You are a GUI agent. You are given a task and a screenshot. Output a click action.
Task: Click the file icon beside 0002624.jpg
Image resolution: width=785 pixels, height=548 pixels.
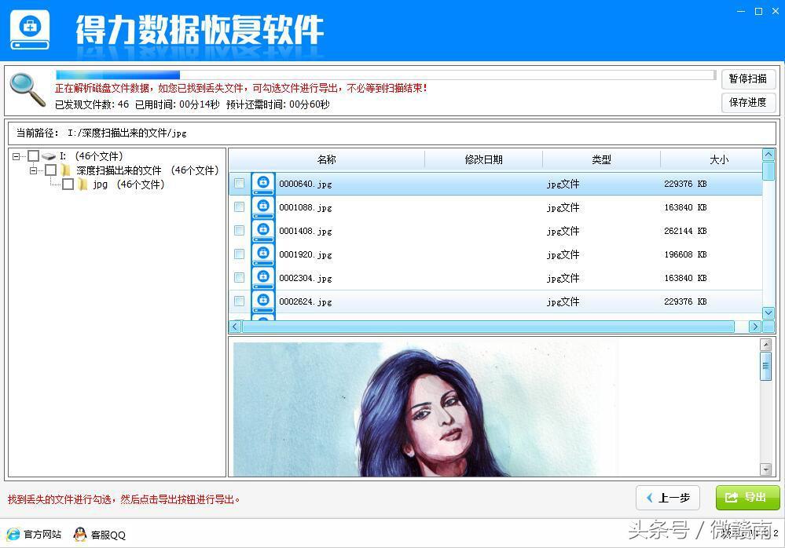pyautogui.click(x=262, y=301)
